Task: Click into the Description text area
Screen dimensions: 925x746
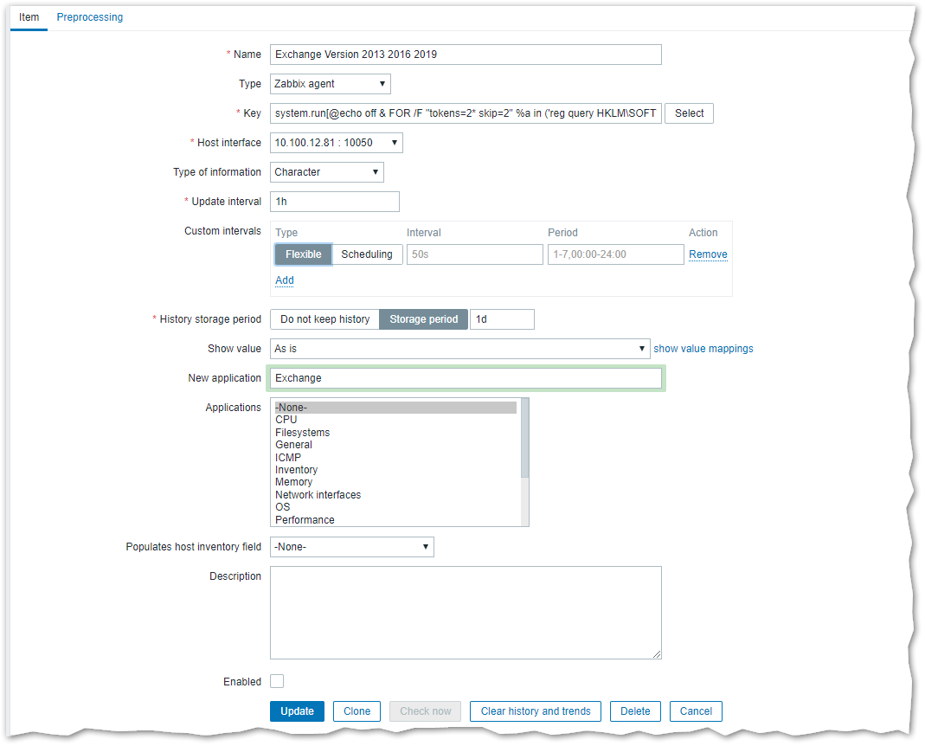Action: 466,613
